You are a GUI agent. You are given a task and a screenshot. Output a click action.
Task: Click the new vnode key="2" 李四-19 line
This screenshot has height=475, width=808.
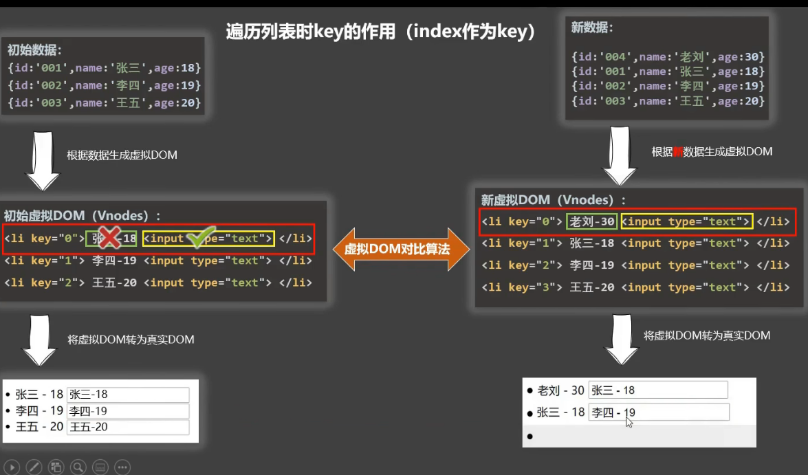click(x=636, y=265)
